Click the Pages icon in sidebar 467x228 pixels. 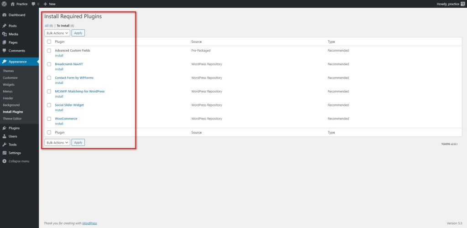point(5,42)
